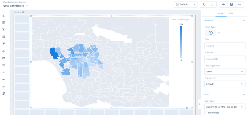Open the Default layout dropdown
The width and height of the screenshot is (247, 115).
[x=186, y=5]
